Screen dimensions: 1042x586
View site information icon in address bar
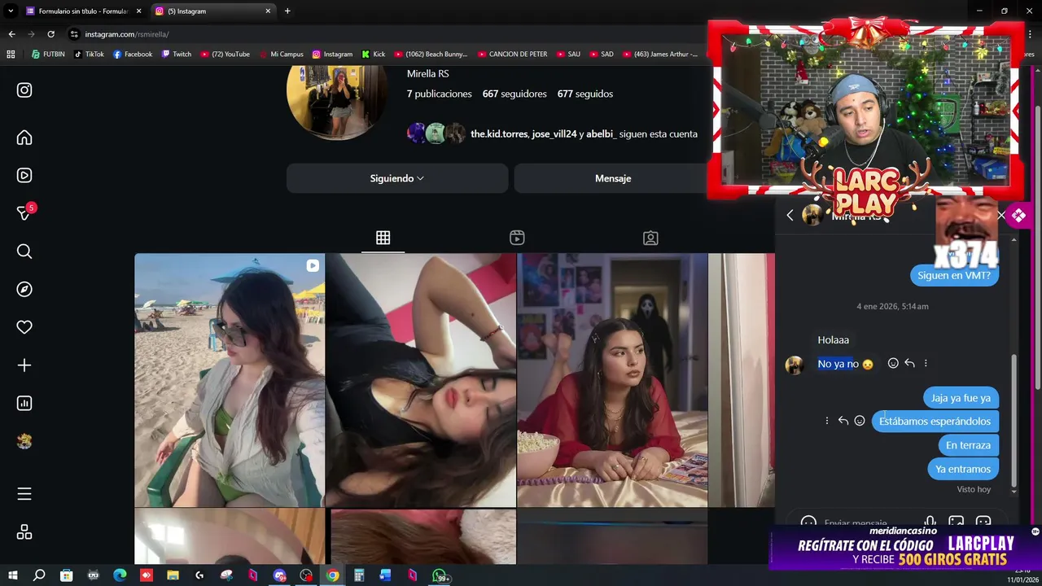74,34
